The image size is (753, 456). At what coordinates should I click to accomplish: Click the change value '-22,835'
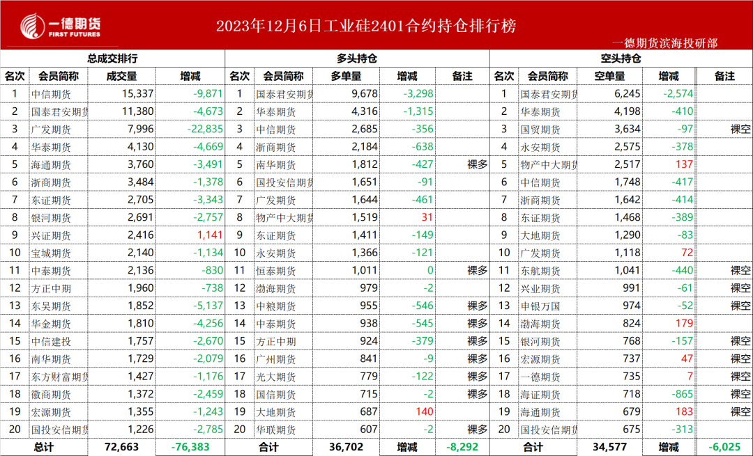(206, 129)
